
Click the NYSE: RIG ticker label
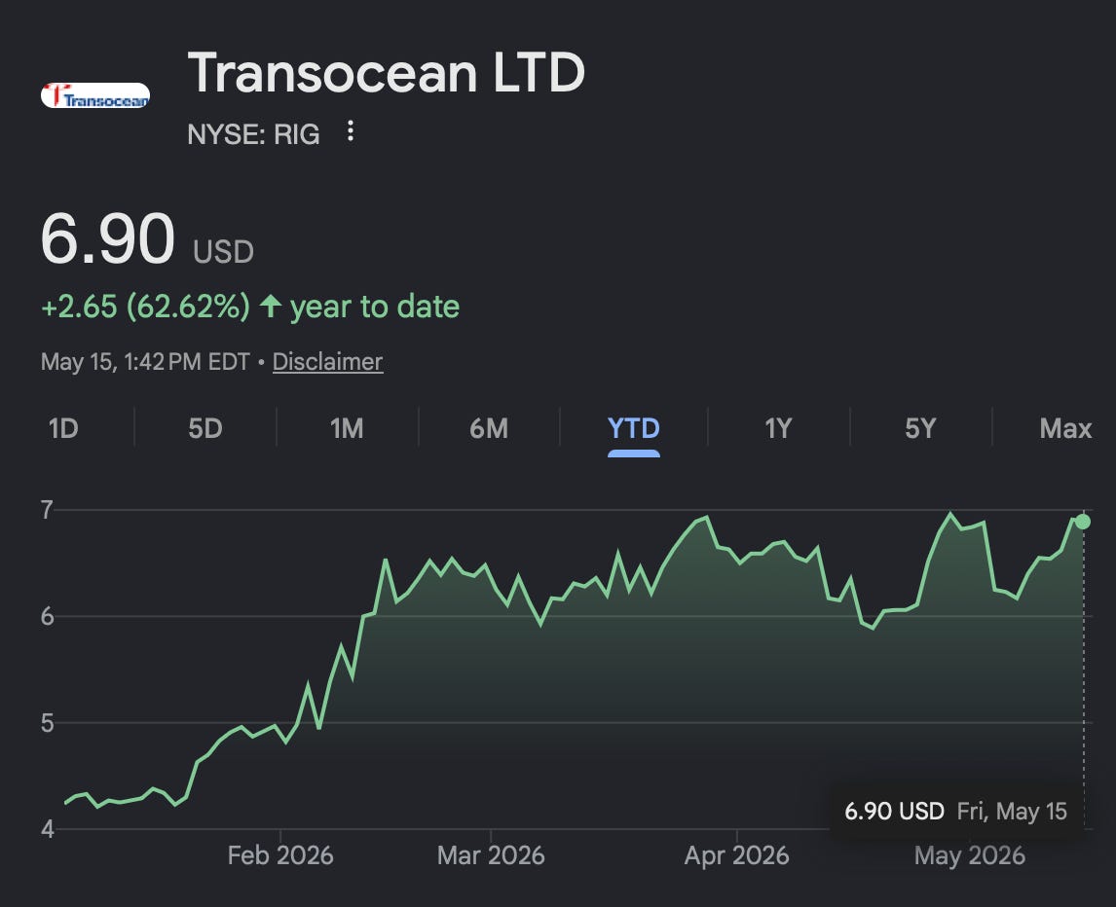(253, 134)
